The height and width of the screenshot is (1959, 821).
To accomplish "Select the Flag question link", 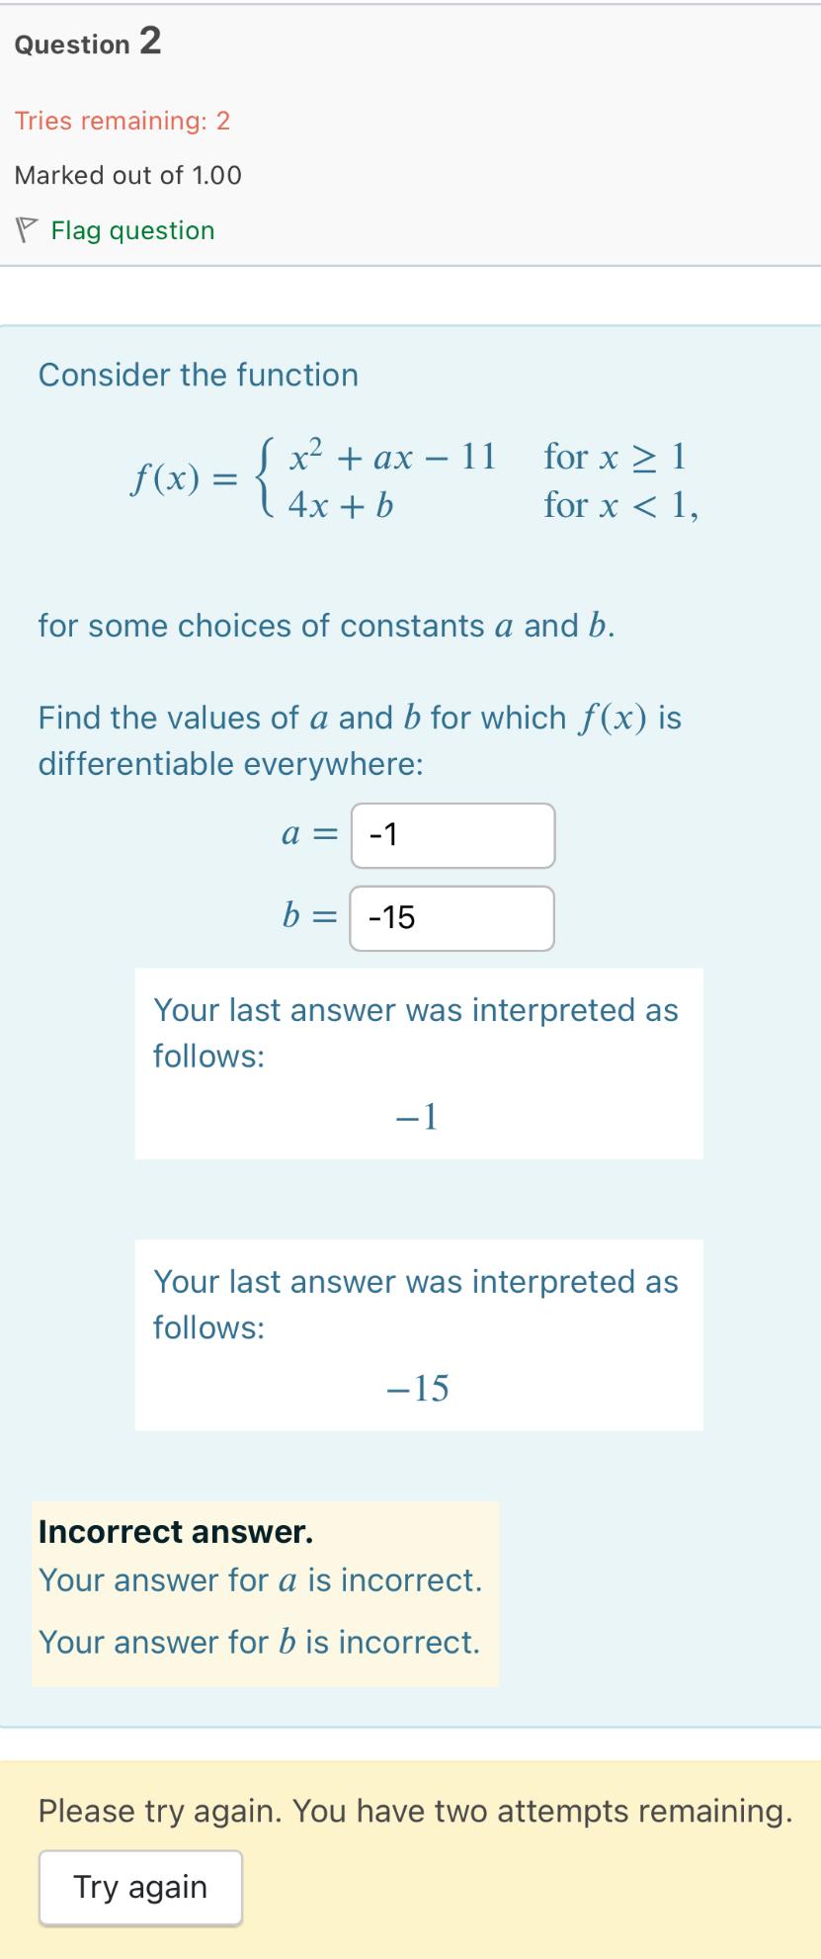I will tap(132, 230).
